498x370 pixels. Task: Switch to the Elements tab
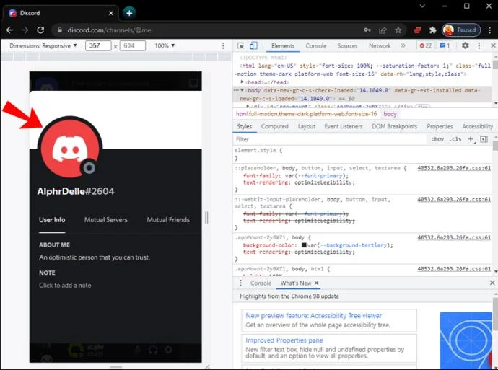click(x=283, y=46)
